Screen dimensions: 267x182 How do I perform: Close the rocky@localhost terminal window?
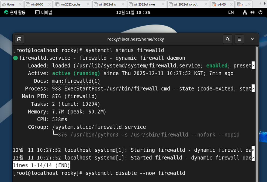[252, 39]
